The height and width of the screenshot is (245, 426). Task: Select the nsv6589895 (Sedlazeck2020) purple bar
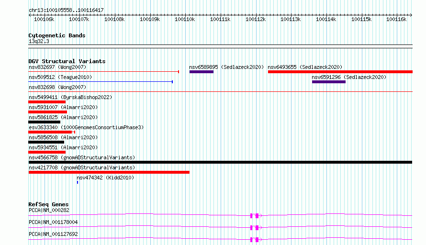point(202,72)
